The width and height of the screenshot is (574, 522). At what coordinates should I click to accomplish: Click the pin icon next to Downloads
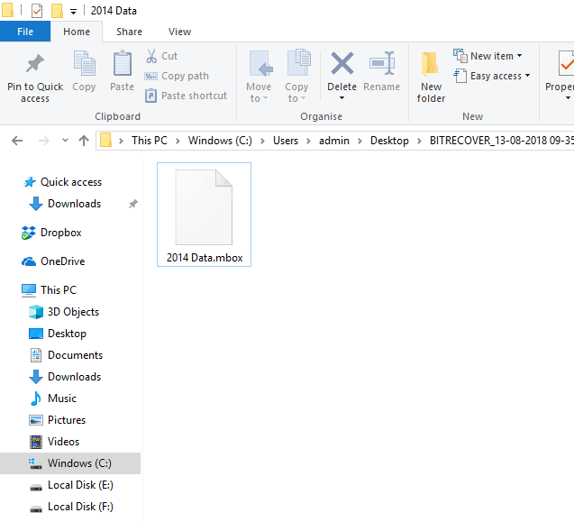(132, 204)
